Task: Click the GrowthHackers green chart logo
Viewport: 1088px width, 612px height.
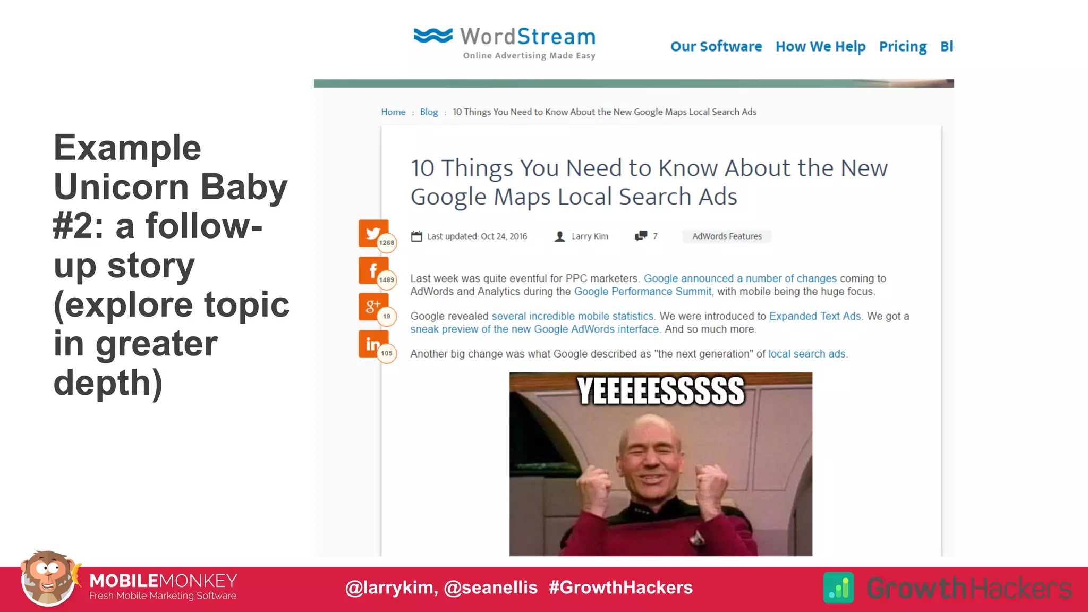Action: point(838,588)
